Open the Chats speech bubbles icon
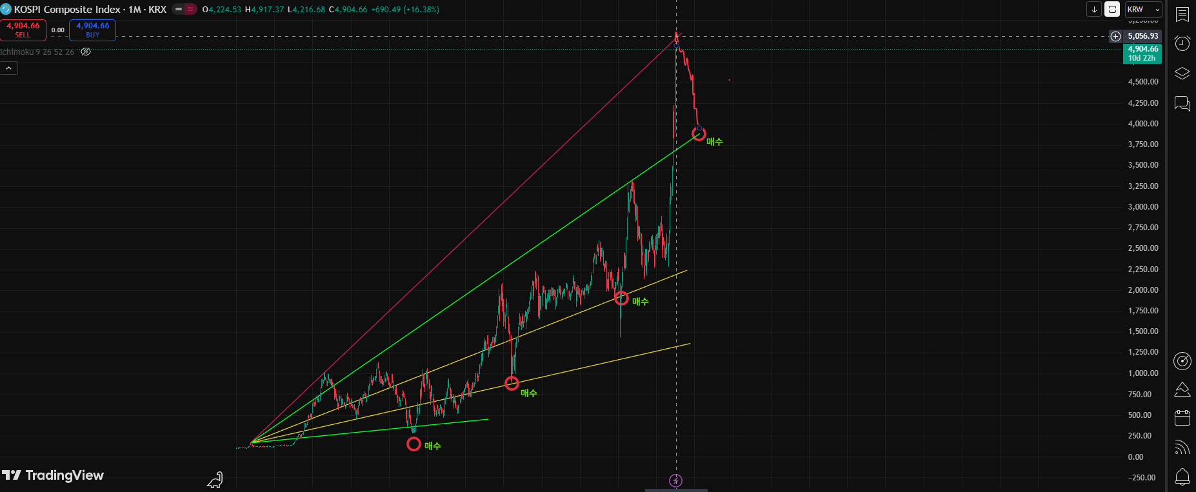 pyautogui.click(x=1182, y=103)
